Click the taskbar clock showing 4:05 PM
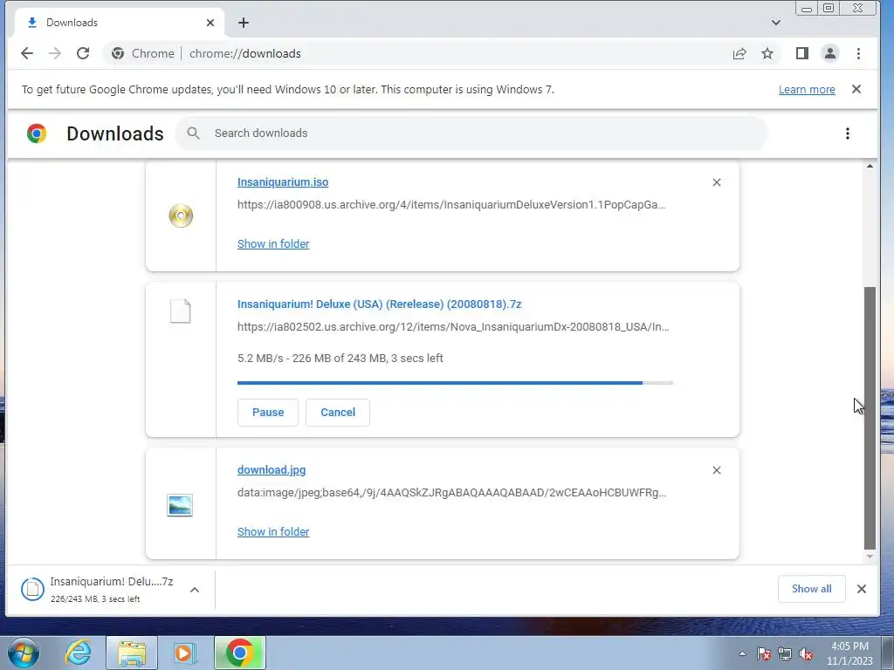The width and height of the screenshot is (894, 670). (x=849, y=653)
